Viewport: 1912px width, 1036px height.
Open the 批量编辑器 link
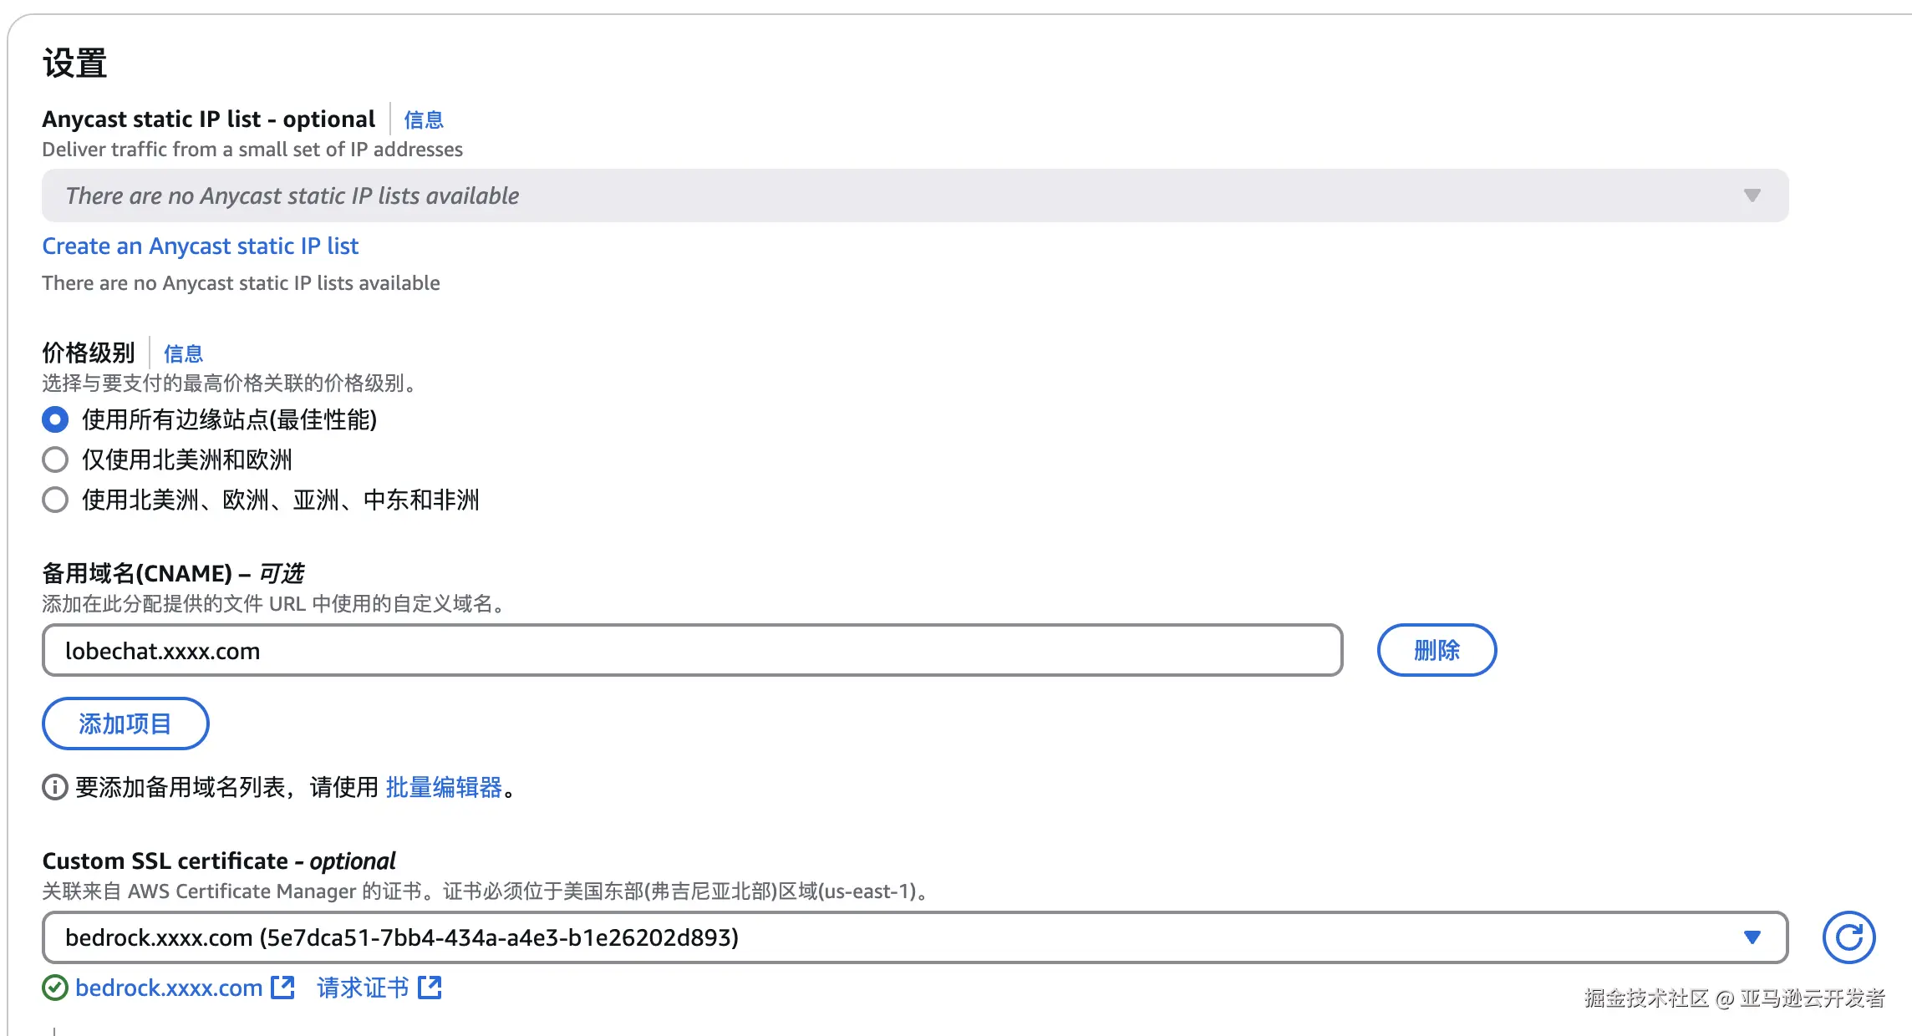[444, 787]
